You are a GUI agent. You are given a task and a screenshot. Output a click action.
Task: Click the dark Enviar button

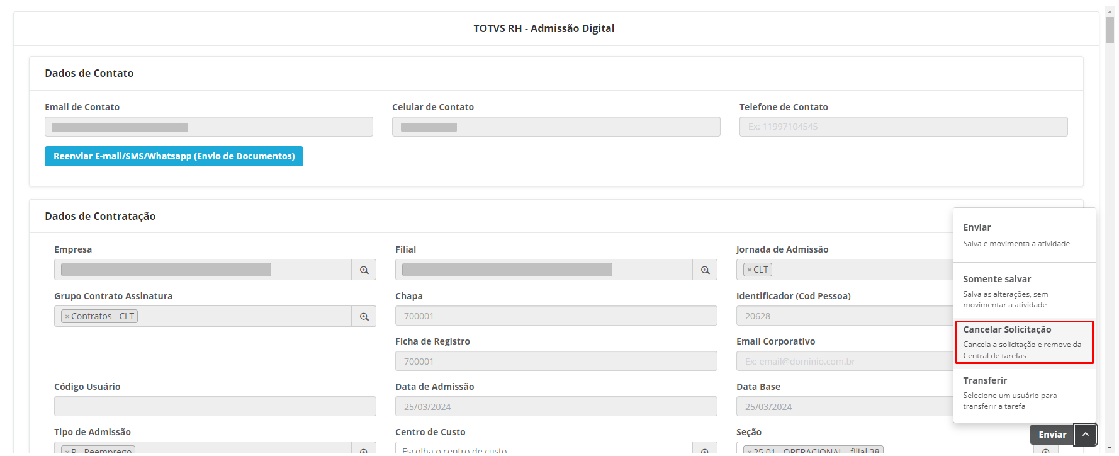click(1052, 435)
